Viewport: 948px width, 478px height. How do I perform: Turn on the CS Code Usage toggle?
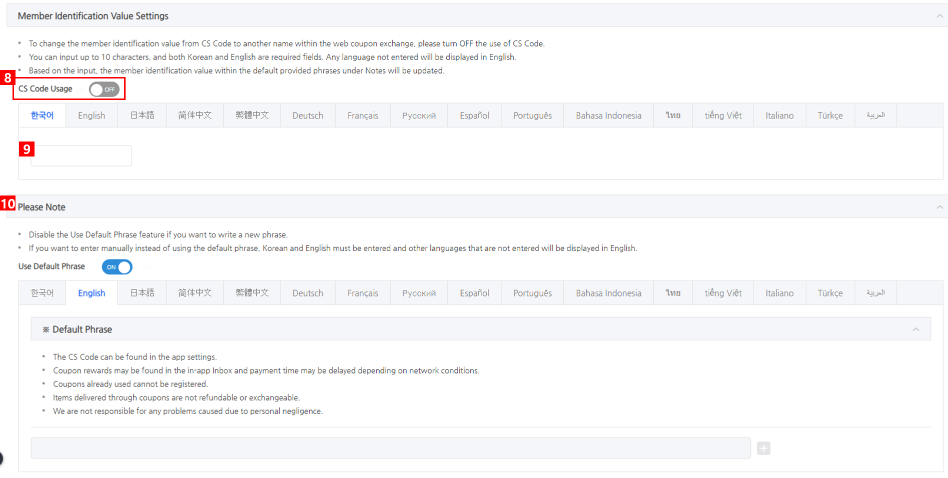coord(104,89)
